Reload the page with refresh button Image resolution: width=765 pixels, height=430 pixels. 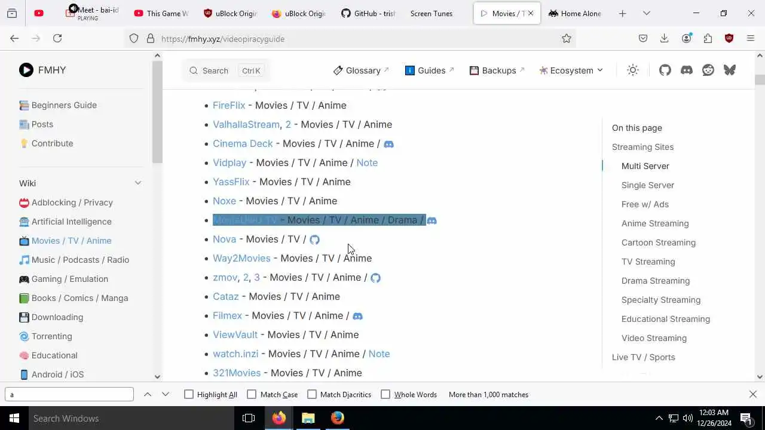pyautogui.click(x=57, y=38)
